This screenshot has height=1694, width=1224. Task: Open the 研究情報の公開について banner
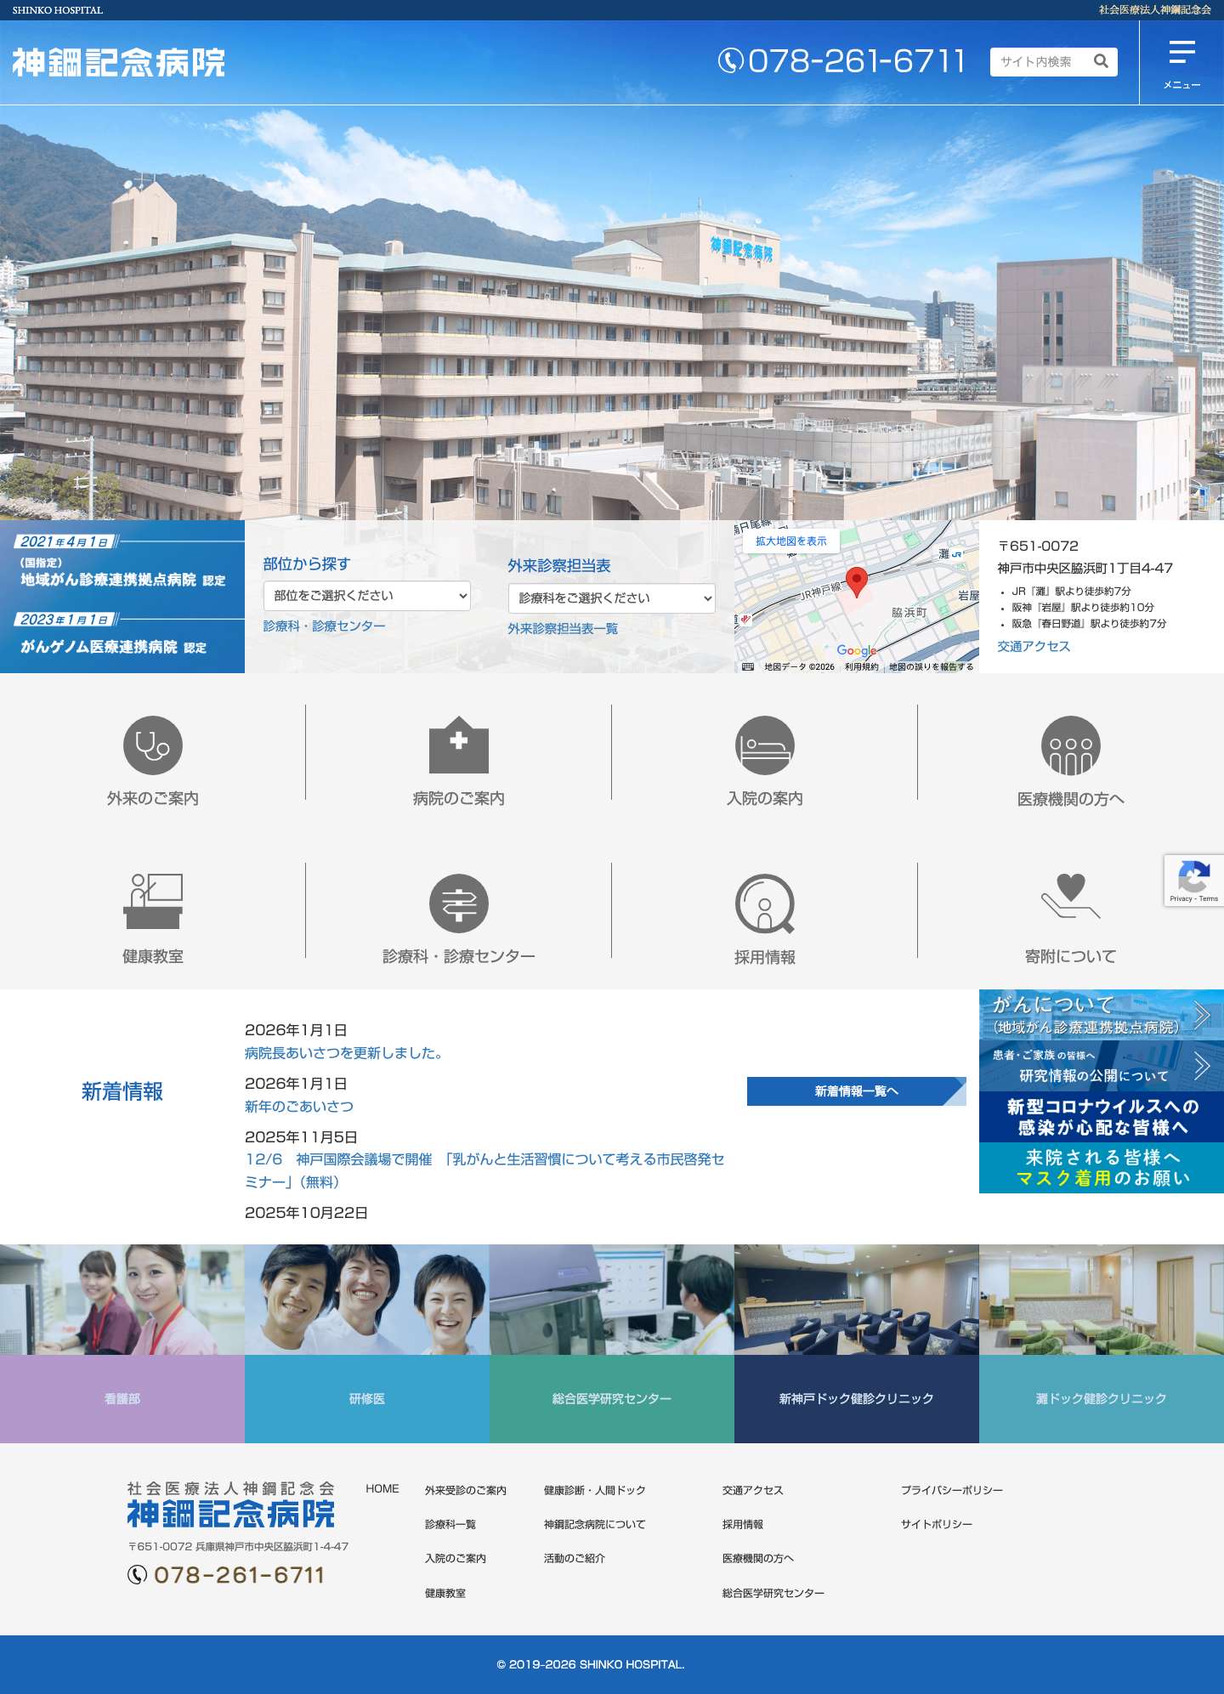coord(1102,1066)
